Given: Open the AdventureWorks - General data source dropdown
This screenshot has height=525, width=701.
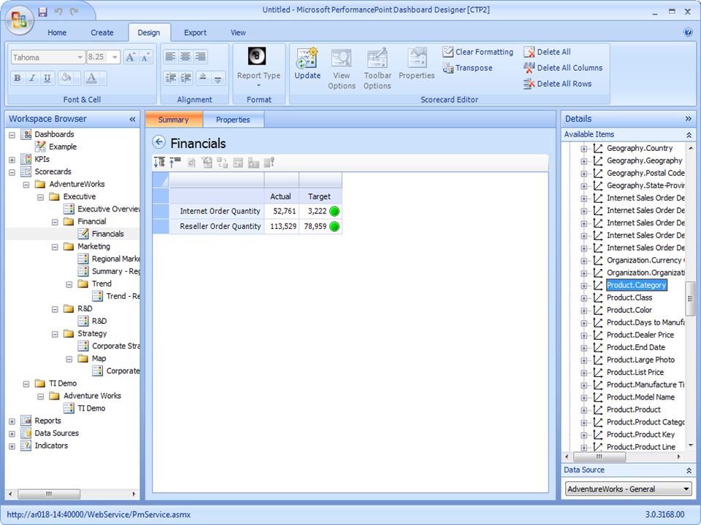Looking at the screenshot, I should click(686, 489).
